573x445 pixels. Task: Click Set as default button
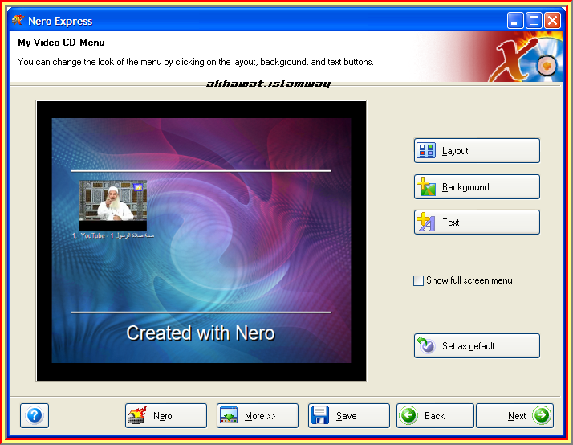tap(477, 346)
